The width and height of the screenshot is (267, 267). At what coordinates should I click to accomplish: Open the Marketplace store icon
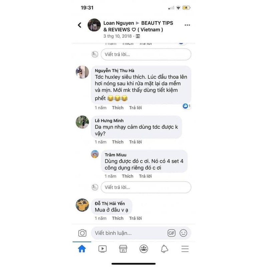[123, 249]
